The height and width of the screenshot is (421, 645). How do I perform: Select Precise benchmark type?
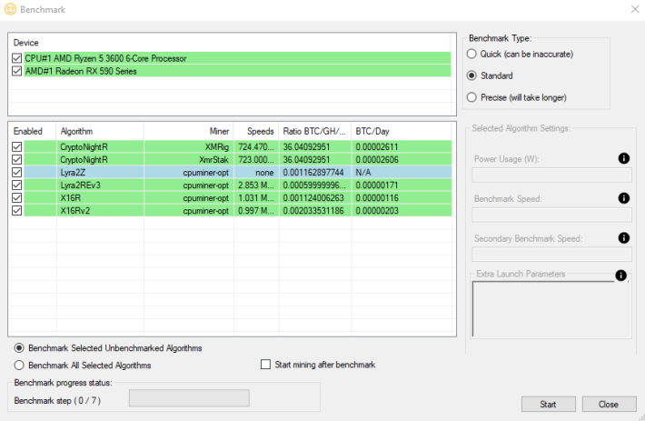[x=471, y=97]
